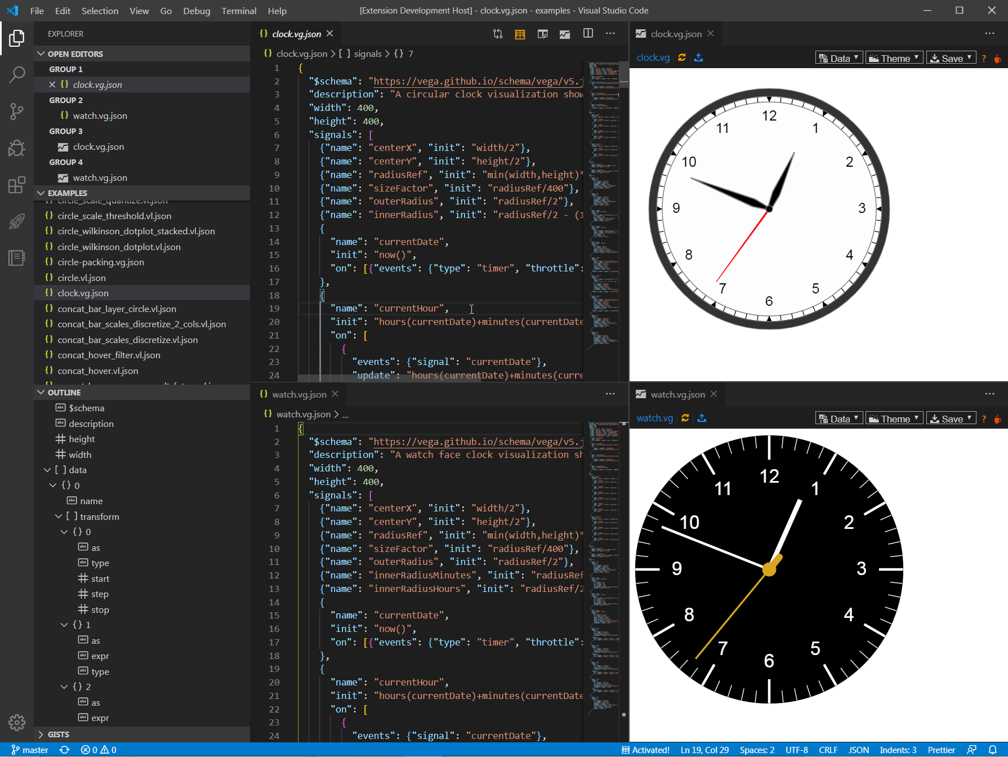The height and width of the screenshot is (757, 1008).
Task: Open the Data dropdown in the clock.vg preview
Action: [x=838, y=57]
